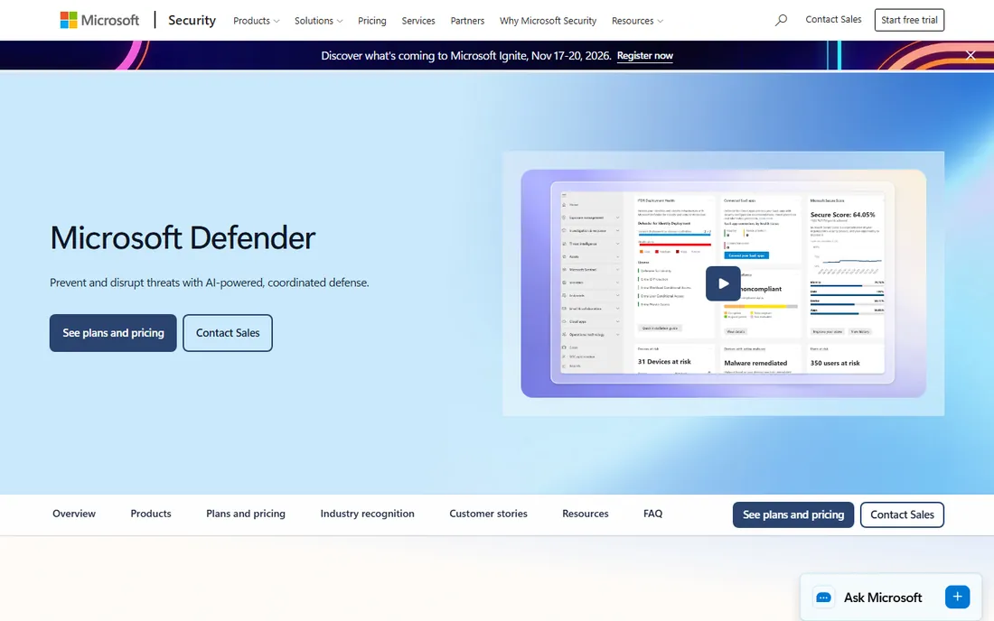Jump to Plans and pricing tab
Viewport: 994px width, 621px height.
245,514
